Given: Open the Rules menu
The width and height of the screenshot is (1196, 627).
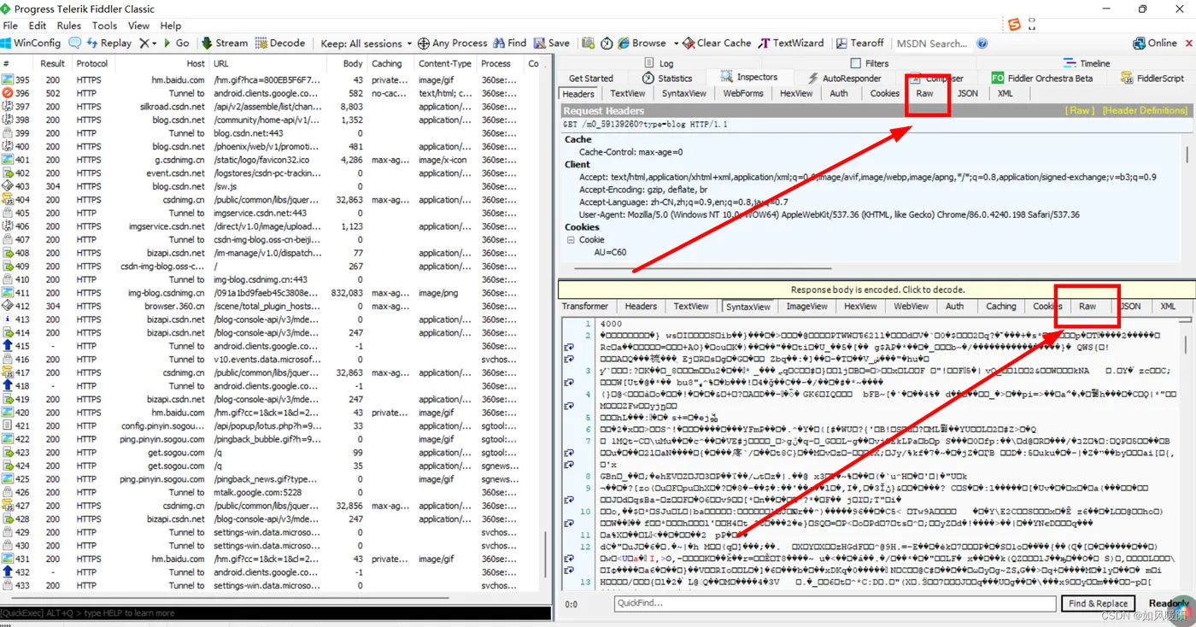Looking at the screenshot, I should [x=69, y=26].
